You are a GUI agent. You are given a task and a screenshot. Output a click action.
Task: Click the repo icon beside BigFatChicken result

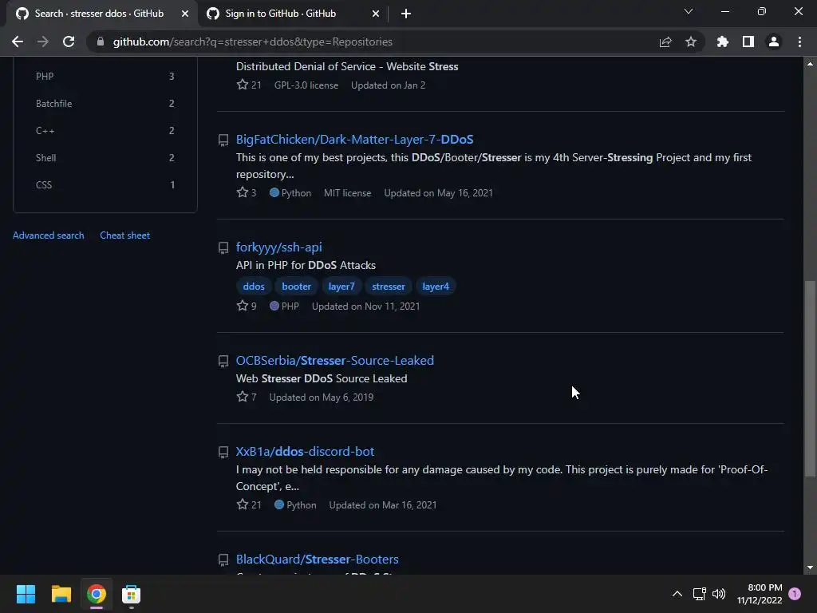pos(223,140)
